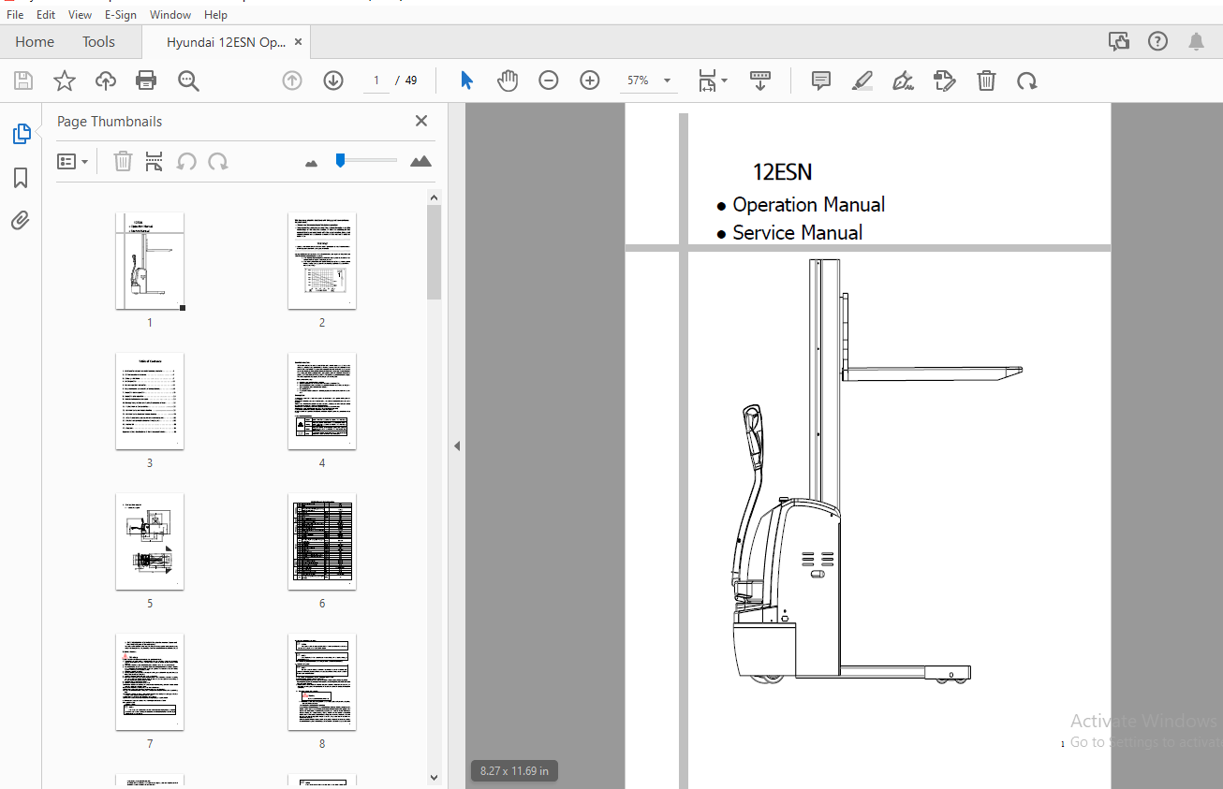Viewport: 1223px width, 789px height.
Task: Open the help question mark icon
Action: pyautogui.click(x=1158, y=41)
